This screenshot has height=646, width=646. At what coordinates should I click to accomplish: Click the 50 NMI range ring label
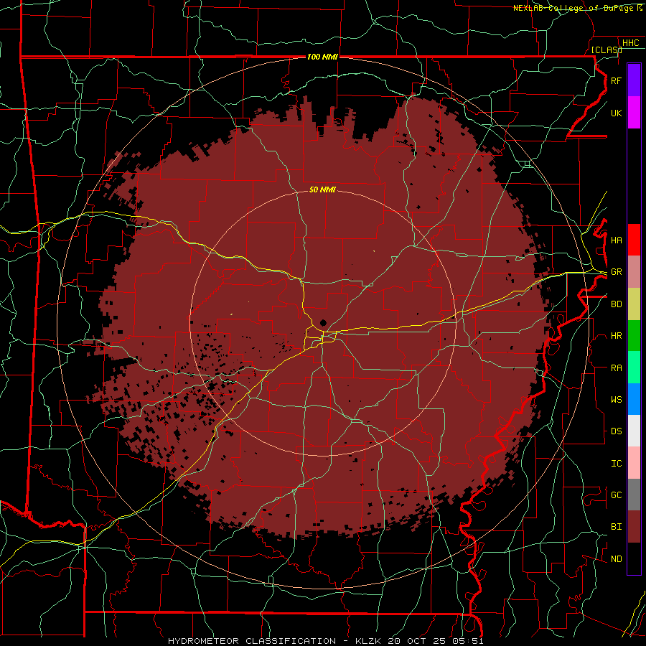coord(322,189)
